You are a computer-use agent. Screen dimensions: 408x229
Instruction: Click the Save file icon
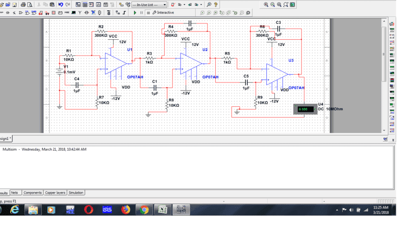click(15, 5)
